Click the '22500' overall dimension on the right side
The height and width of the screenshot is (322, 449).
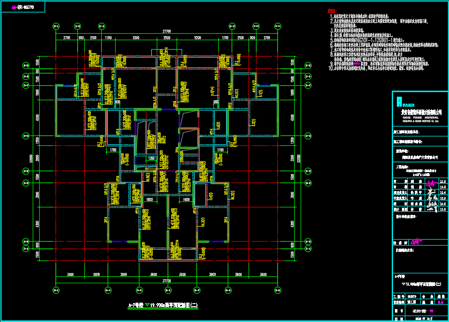click(299, 158)
